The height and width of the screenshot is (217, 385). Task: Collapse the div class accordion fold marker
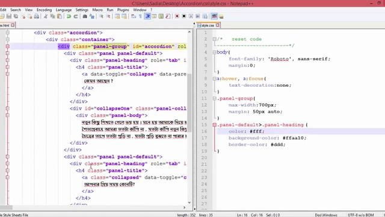[8, 33]
